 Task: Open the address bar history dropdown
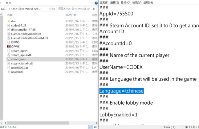(x=50, y=9)
